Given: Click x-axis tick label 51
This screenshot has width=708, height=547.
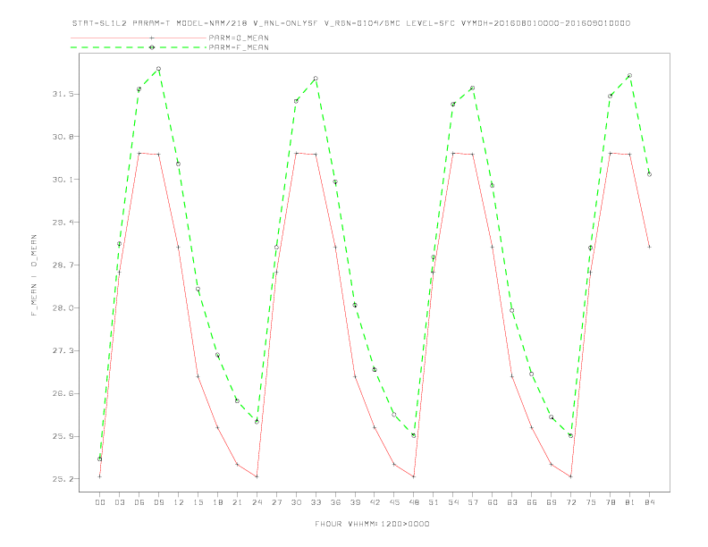Looking at the screenshot, I should [x=434, y=502].
